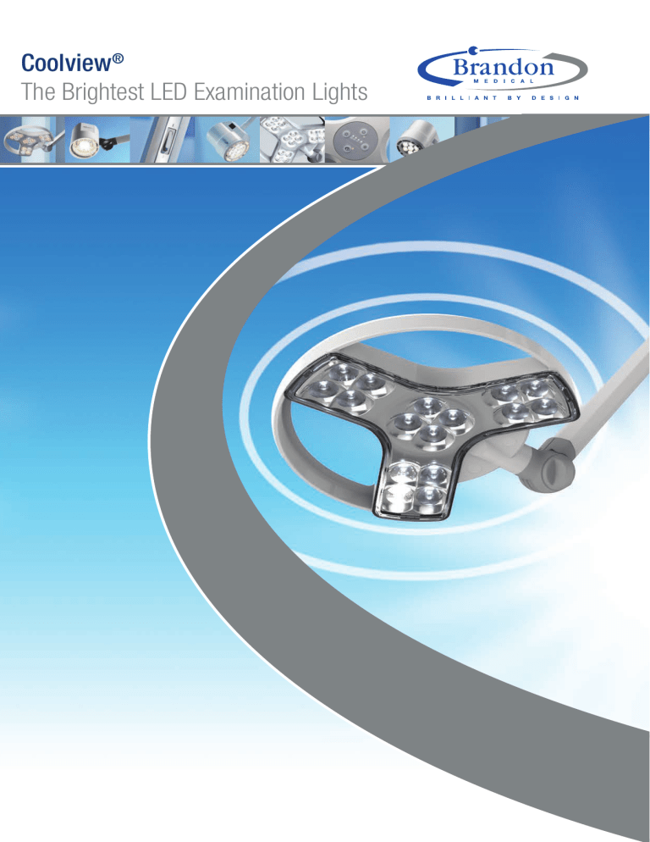Screen dimensions: 650x842
Task: Select second thumbnail of warm-lit round lamp
Action: pos(97,140)
